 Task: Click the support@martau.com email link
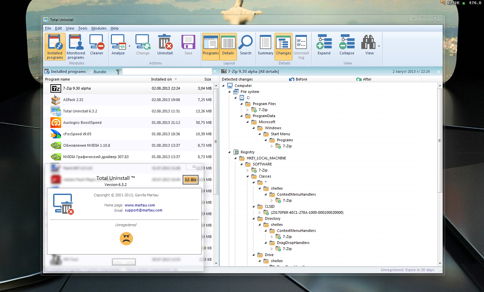144,210
